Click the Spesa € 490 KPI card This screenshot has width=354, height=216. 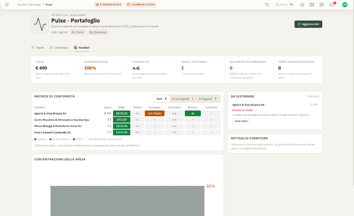click(x=55, y=70)
